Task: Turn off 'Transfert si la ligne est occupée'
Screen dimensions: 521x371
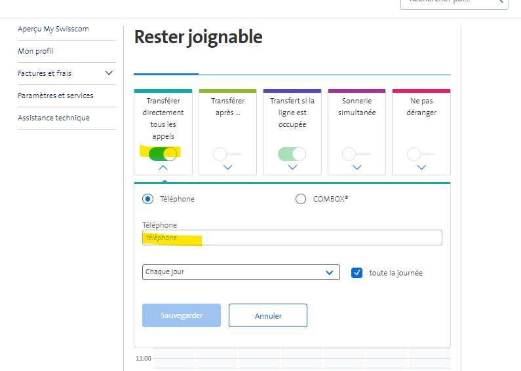Action: (292, 154)
